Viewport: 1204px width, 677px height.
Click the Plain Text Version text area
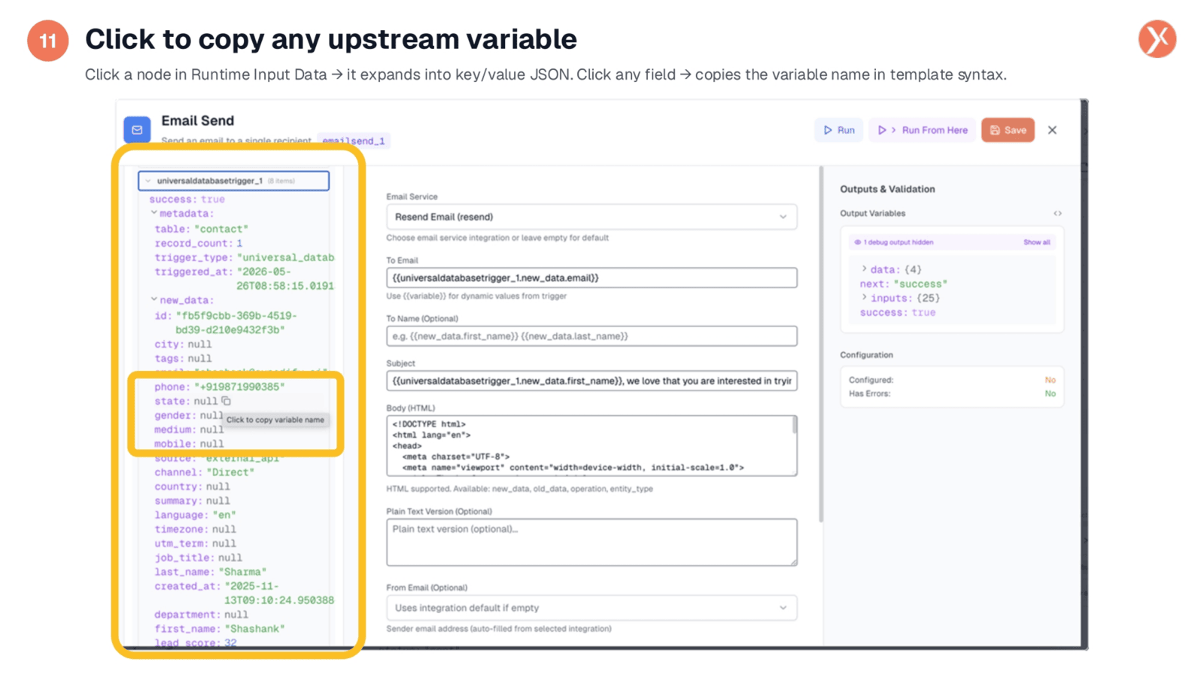[x=591, y=542]
